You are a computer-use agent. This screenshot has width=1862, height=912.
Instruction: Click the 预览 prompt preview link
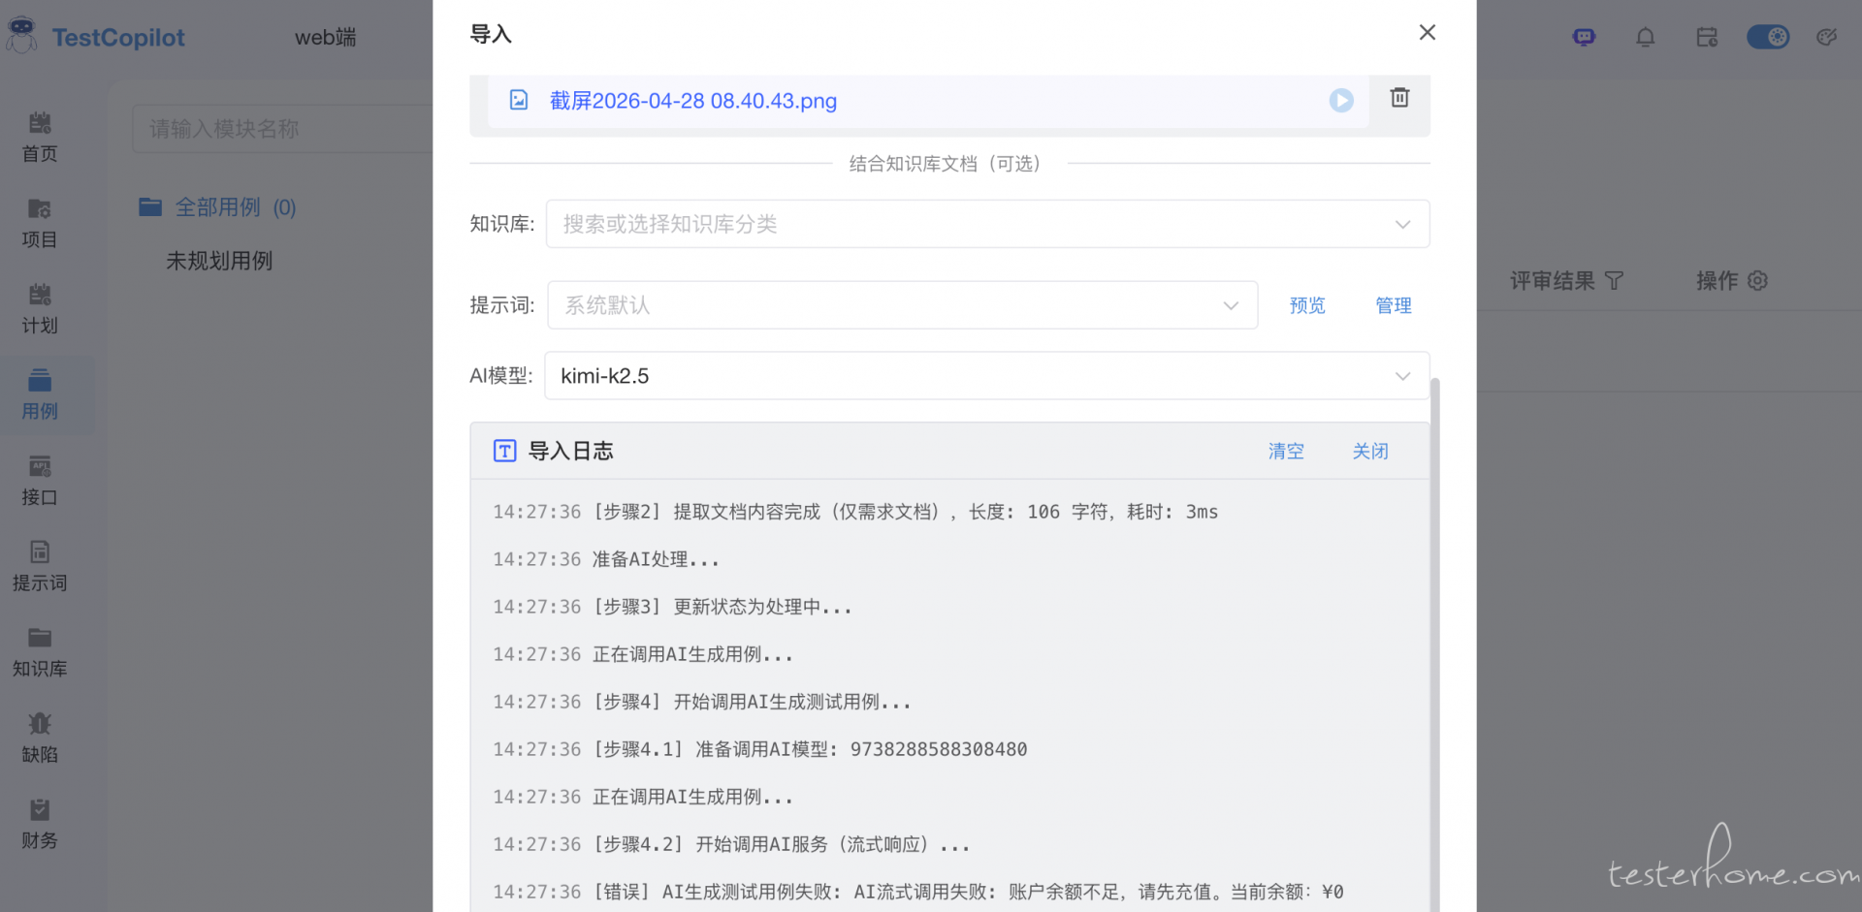pos(1307,306)
